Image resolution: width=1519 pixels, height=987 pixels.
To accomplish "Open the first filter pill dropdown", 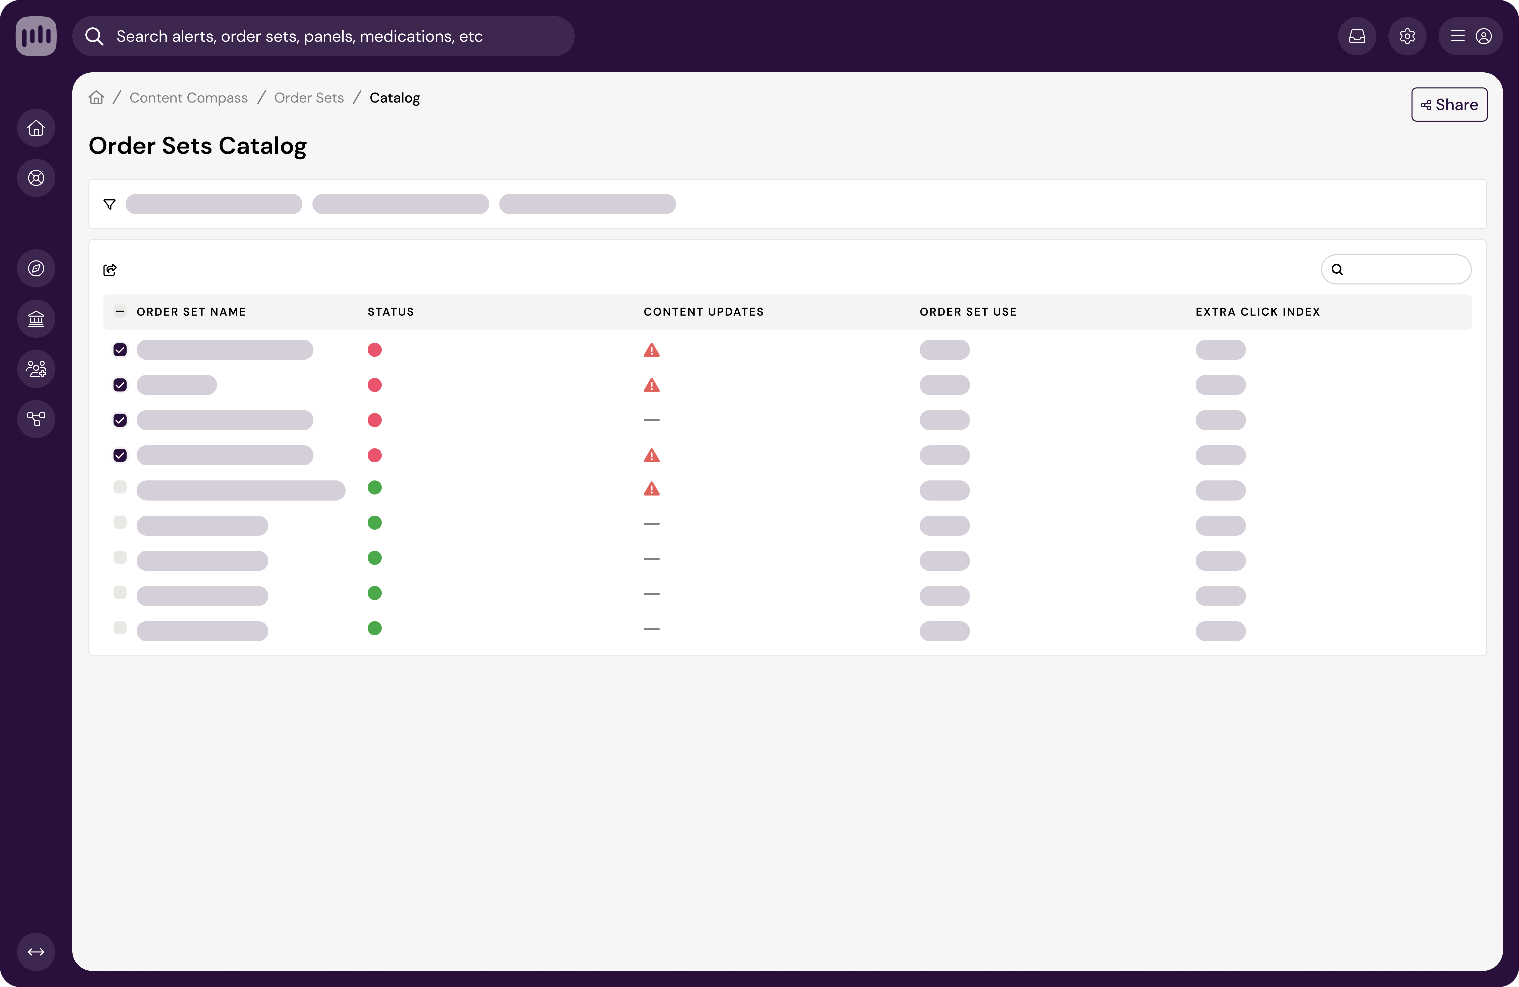I will pyautogui.click(x=214, y=204).
